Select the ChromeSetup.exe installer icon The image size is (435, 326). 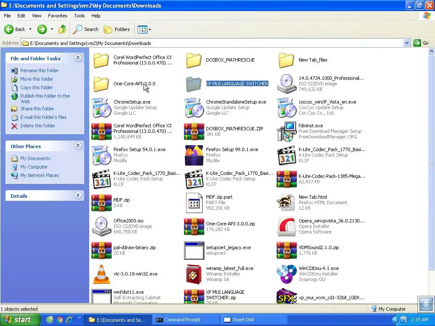pyautogui.click(x=101, y=107)
